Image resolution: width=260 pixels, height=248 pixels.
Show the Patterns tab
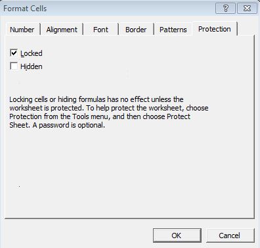coord(173,30)
